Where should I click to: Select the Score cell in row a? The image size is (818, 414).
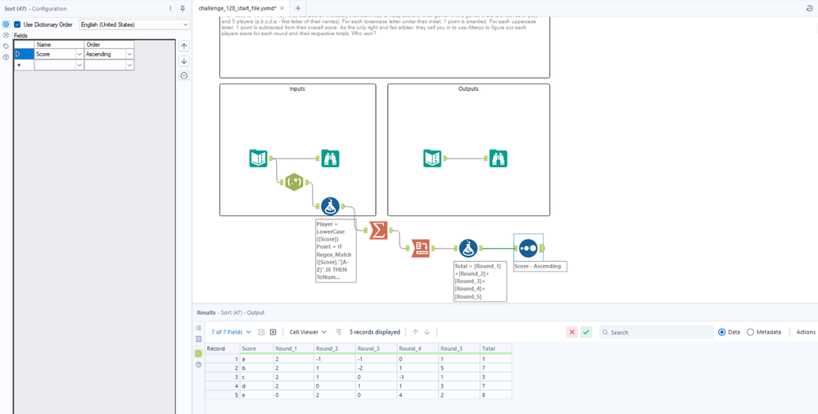(256, 359)
